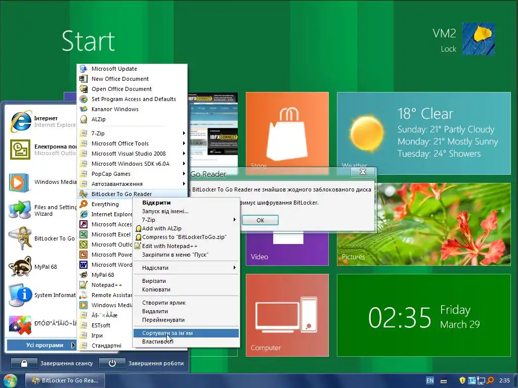The width and height of the screenshot is (518, 388).
Task: Click the Microsoft Excel icon in programs list
Action: [x=83, y=234]
